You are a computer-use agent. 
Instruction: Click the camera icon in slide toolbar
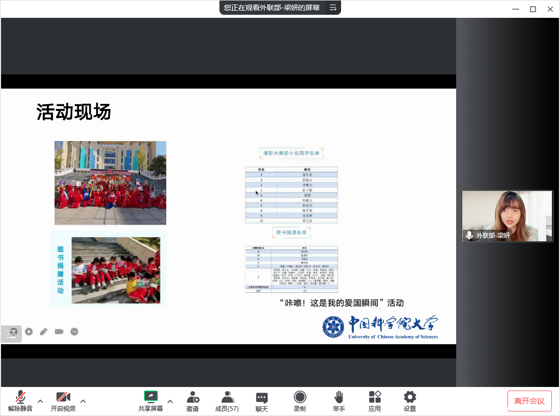point(59,331)
